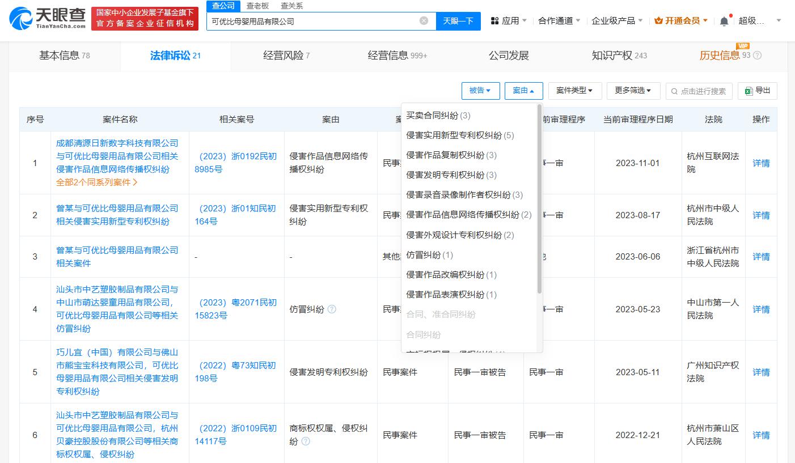Click the question icon beside 商标权权属、侵权纠纷
This screenshot has width=795, height=463.
point(306,441)
